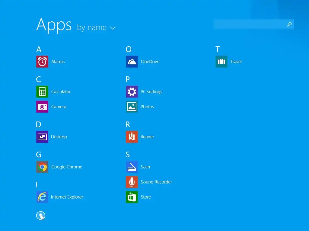
Task: Click the up arrow to return to Start
Action: coord(41,216)
